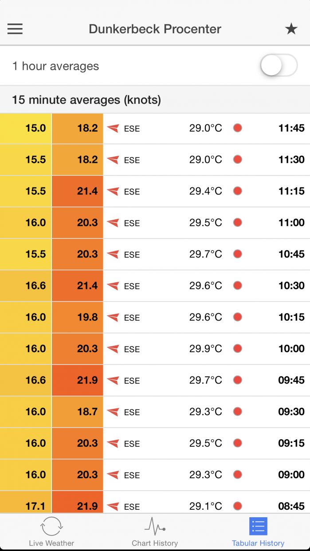Tap the wind direction arrow at 11:45
Image resolution: width=310 pixels, height=551 pixels.
click(113, 128)
